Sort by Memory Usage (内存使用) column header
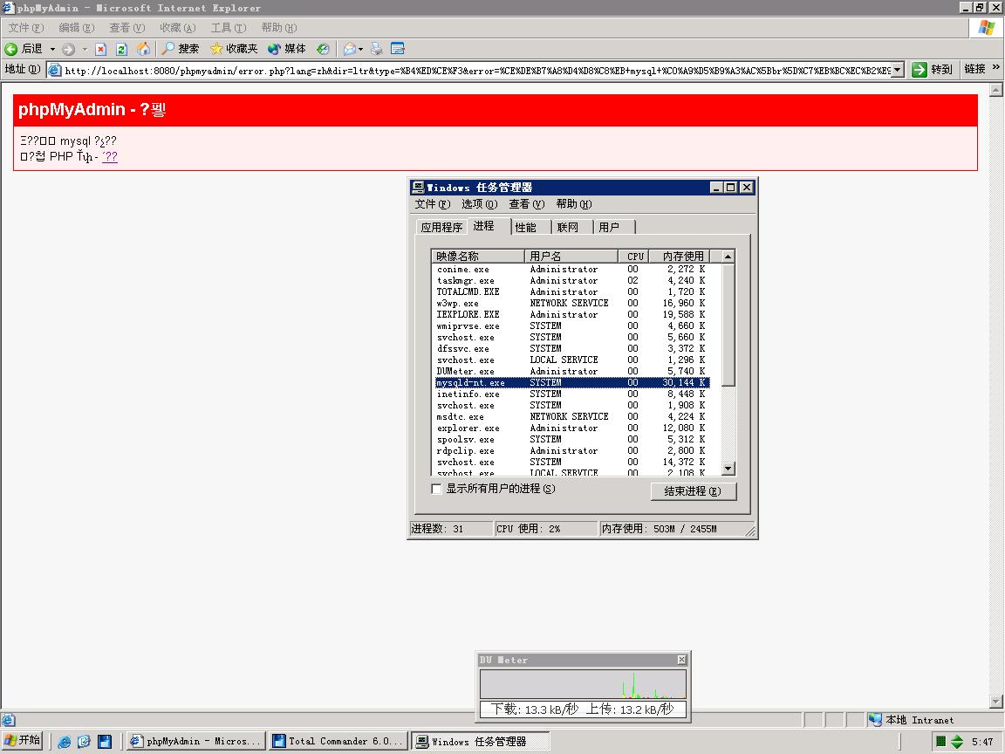Screen dimensions: 1005x754 (678, 257)
